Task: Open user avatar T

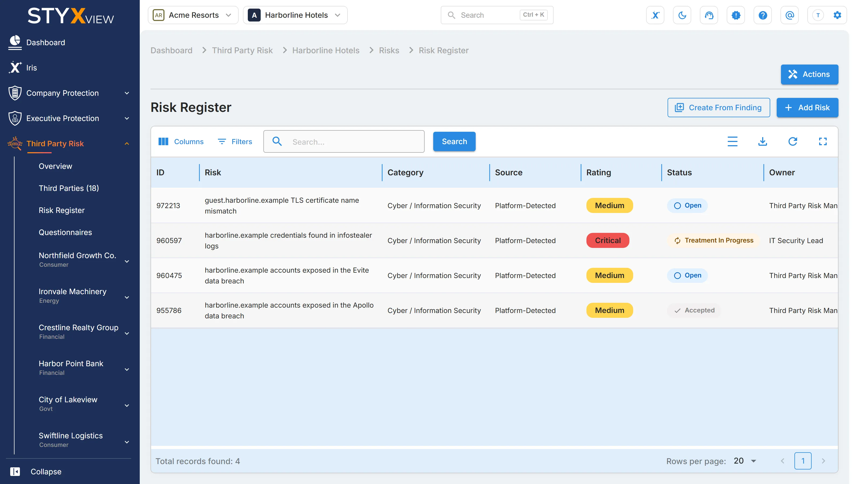Action: [x=818, y=15]
